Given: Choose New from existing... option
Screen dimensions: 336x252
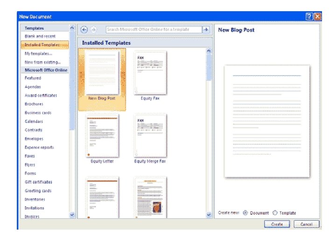Looking at the screenshot, I should click(42, 62).
